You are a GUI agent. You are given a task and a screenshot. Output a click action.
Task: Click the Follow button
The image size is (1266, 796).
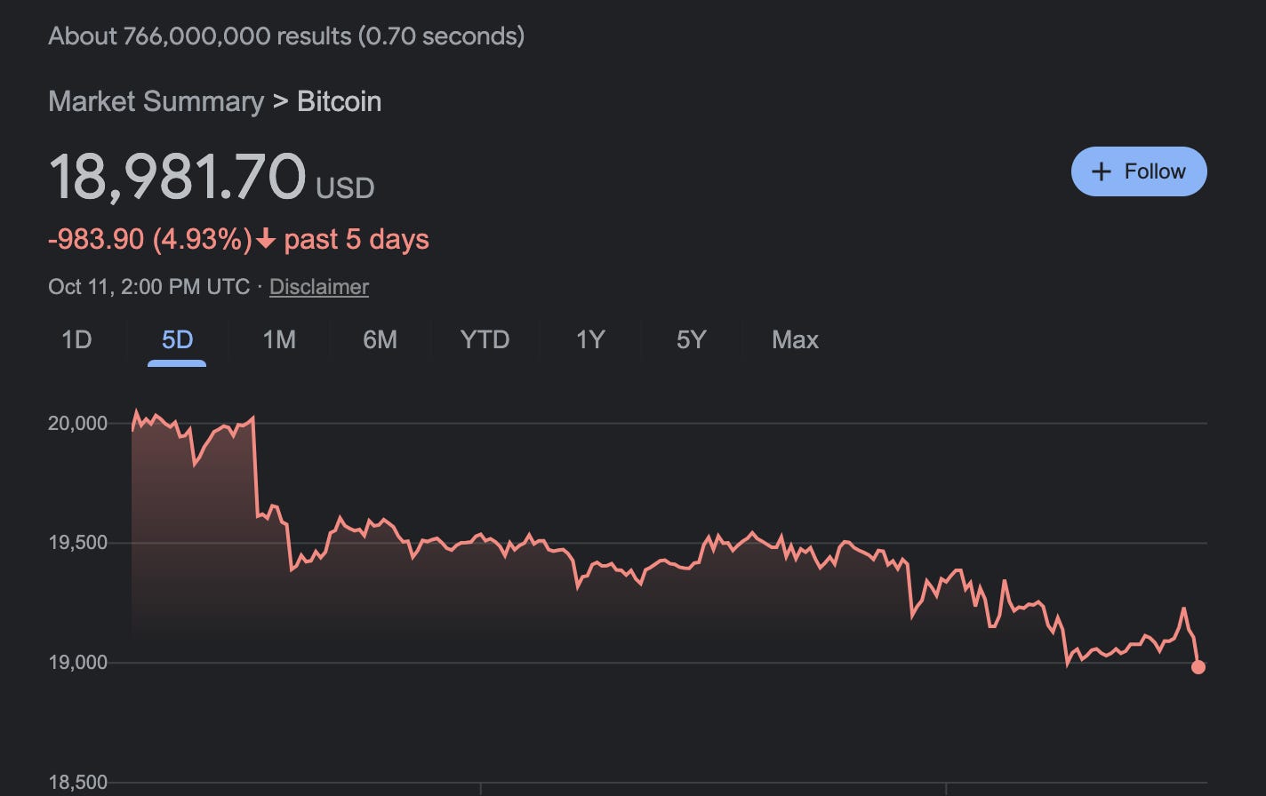pyautogui.click(x=1139, y=171)
